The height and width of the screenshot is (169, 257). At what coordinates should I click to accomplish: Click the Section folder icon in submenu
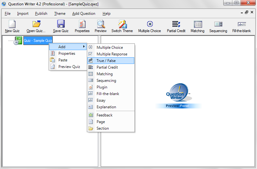coord(91,128)
